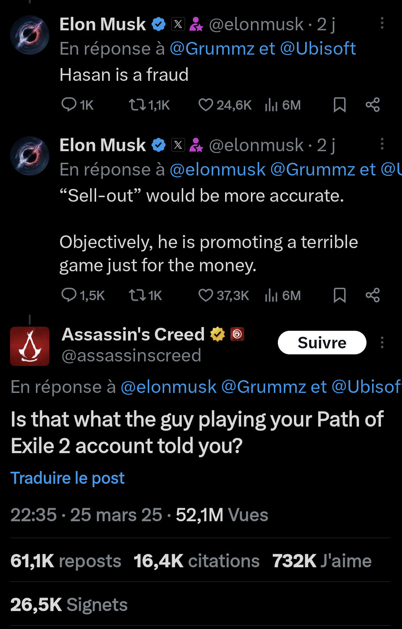Click Elon Musk's verified blue checkmark

point(159,24)
